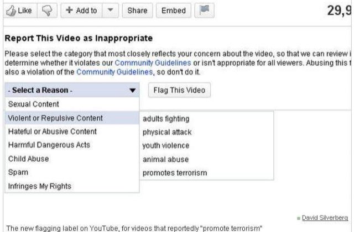The image size is (354, 232).
Task: Pick physical attack sub-reason
Action: (x=206, y=132)
